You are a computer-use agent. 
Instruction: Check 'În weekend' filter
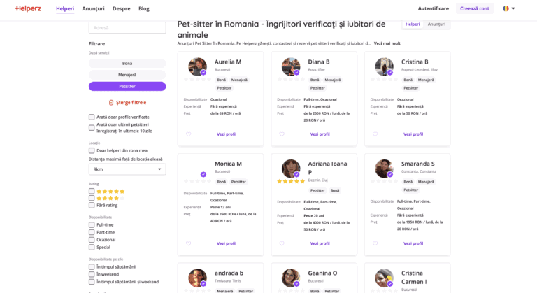[92, 274]
